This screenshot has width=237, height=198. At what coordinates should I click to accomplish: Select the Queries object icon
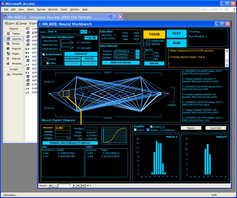tap(8, 39)
